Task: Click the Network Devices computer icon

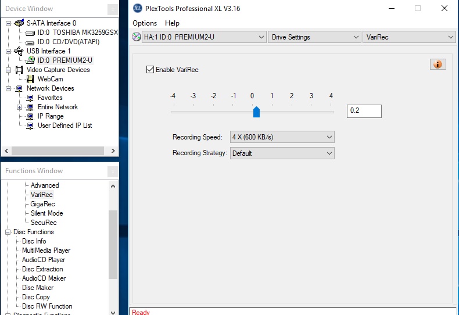Action: tap(19, 88)
